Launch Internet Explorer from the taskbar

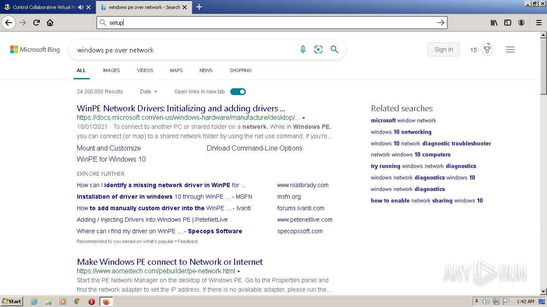34,301
